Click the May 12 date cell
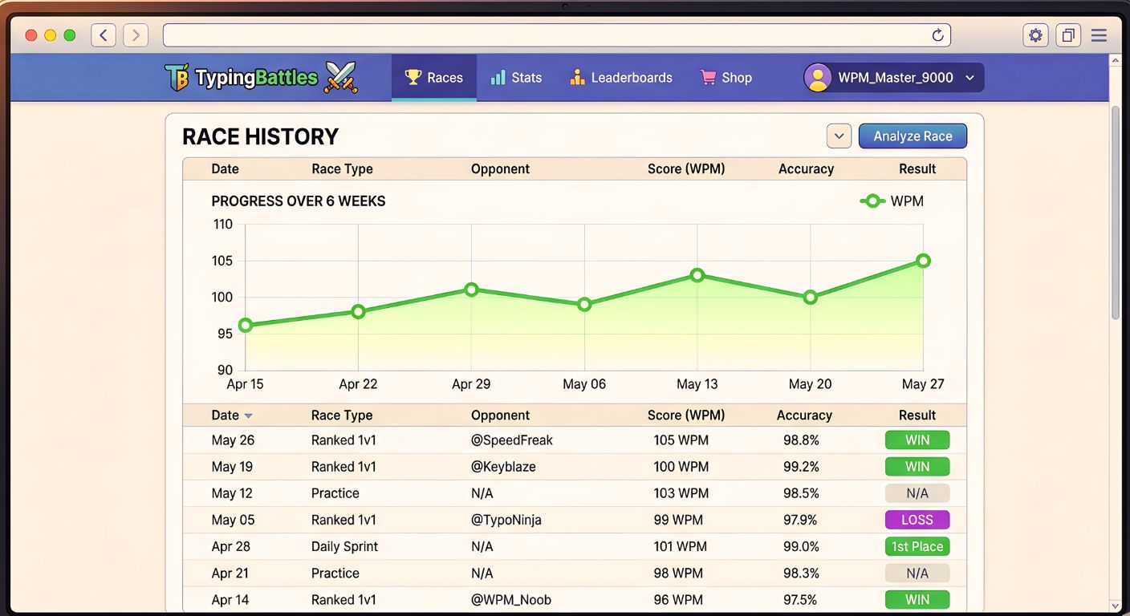1130x616 pixels. (x=232, y=493)
